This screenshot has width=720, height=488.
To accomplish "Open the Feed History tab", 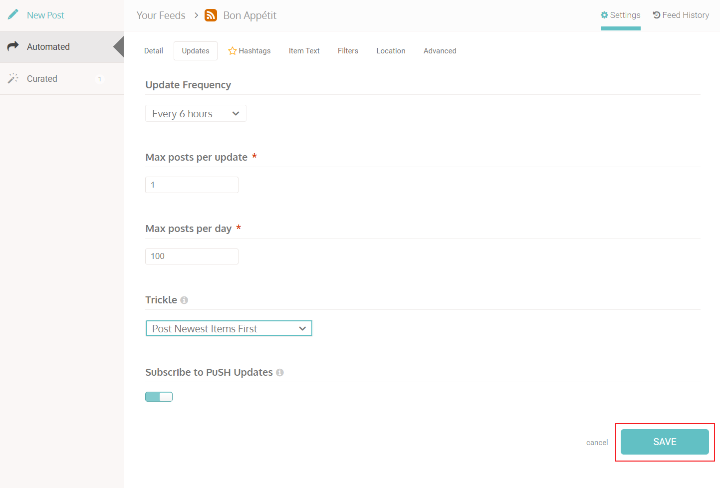I will point(681,15).
